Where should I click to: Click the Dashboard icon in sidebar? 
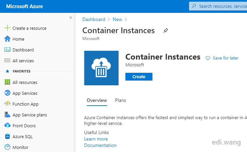coord(7,50)
